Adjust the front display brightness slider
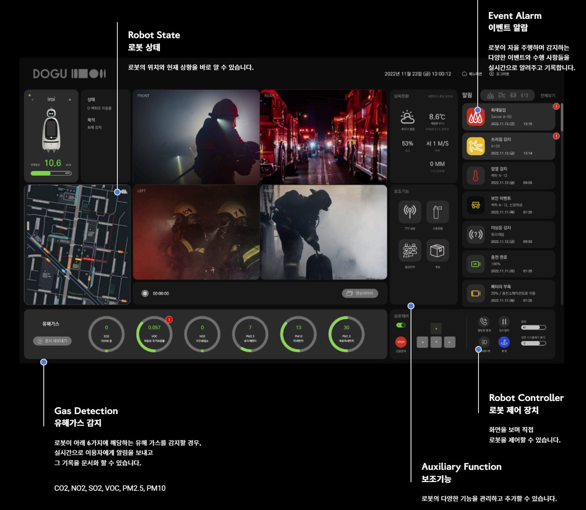 (533, 344)
